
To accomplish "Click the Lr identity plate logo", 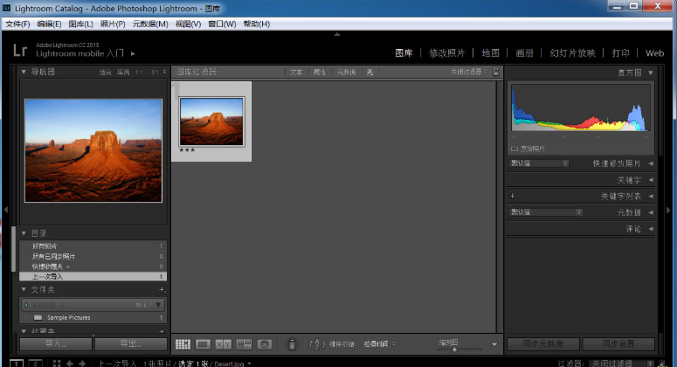I will 20,51.
